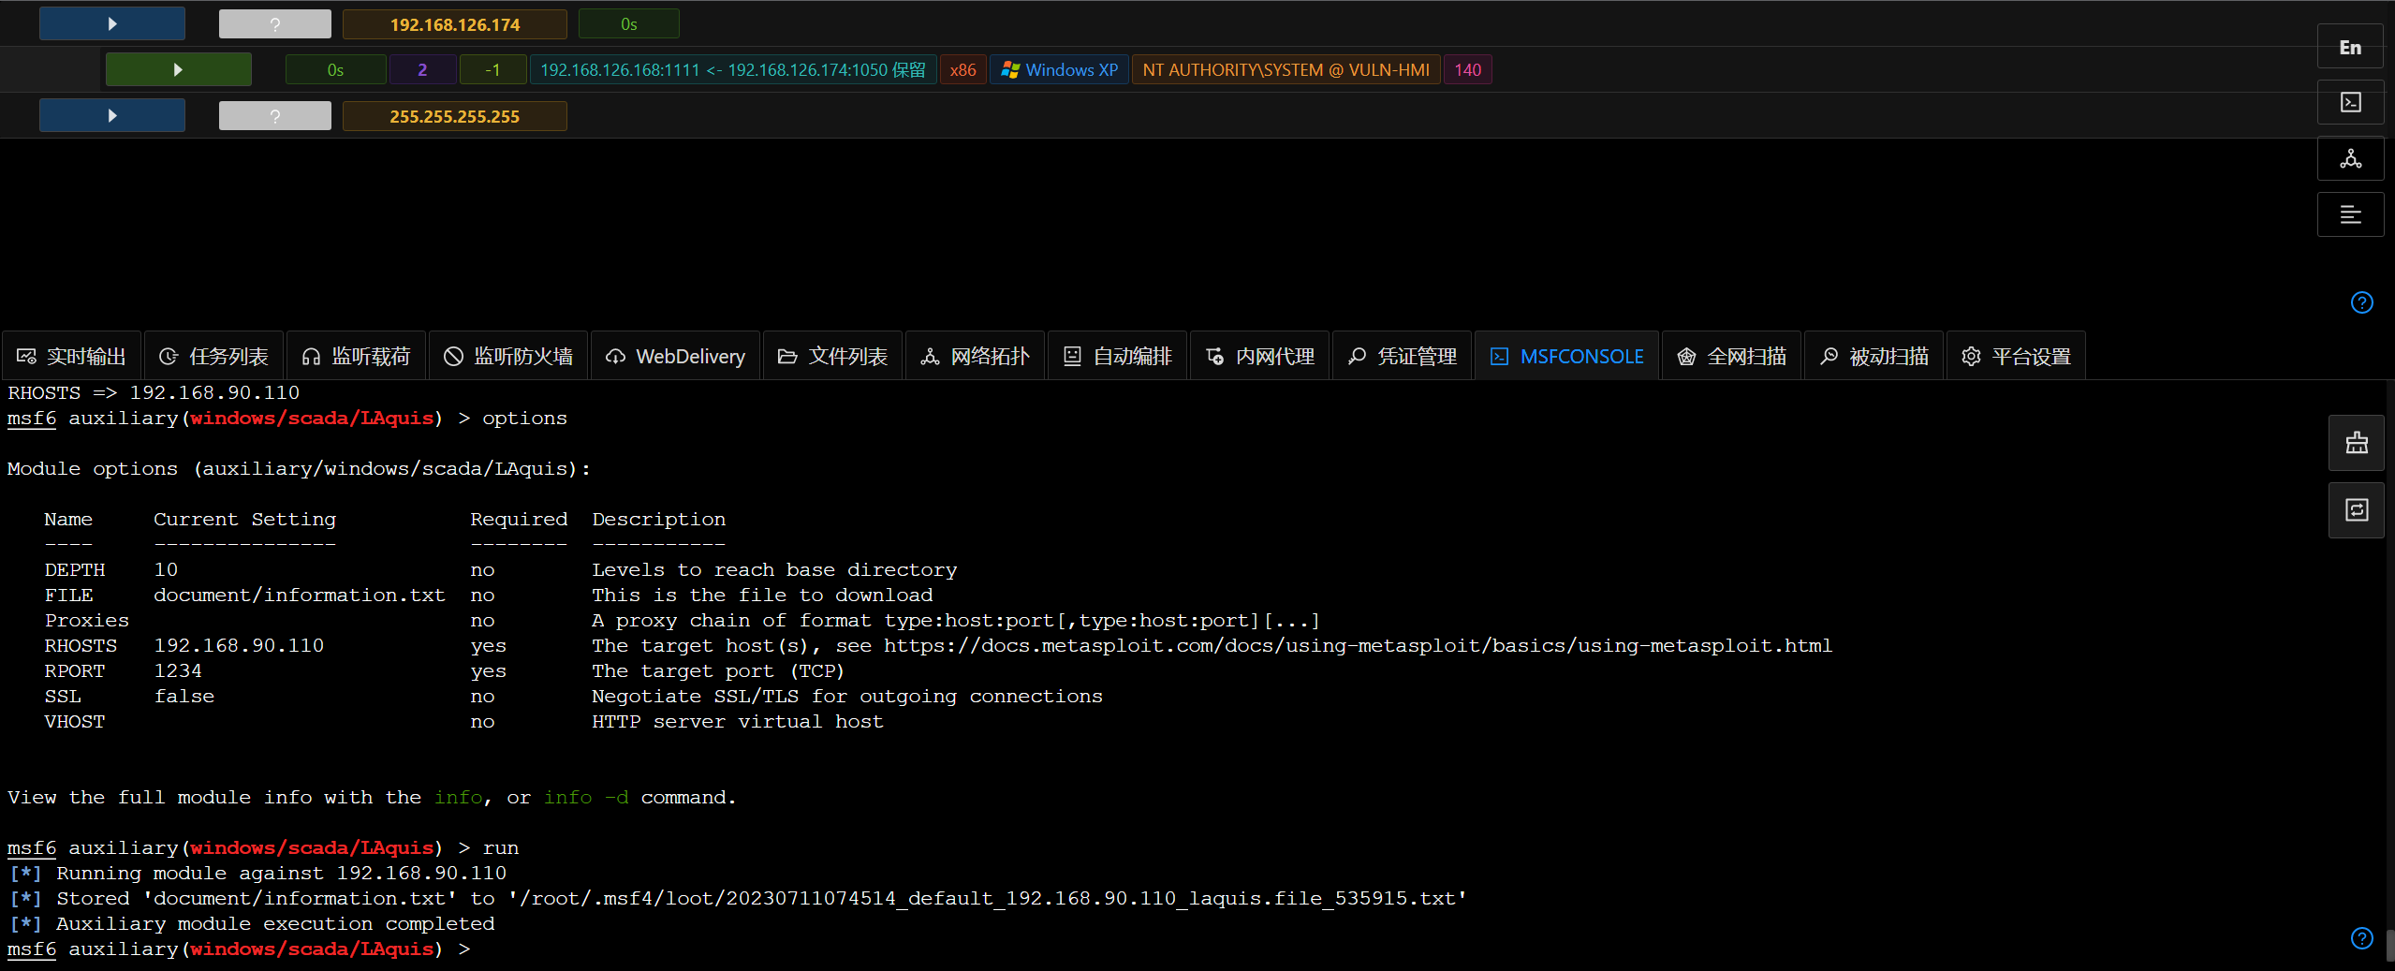Click the docs.metasploit.com URL in RHOSTS description
The height and width of the screenshot is (971, 2395).
pyautogui.click(x=1358, y=646)
